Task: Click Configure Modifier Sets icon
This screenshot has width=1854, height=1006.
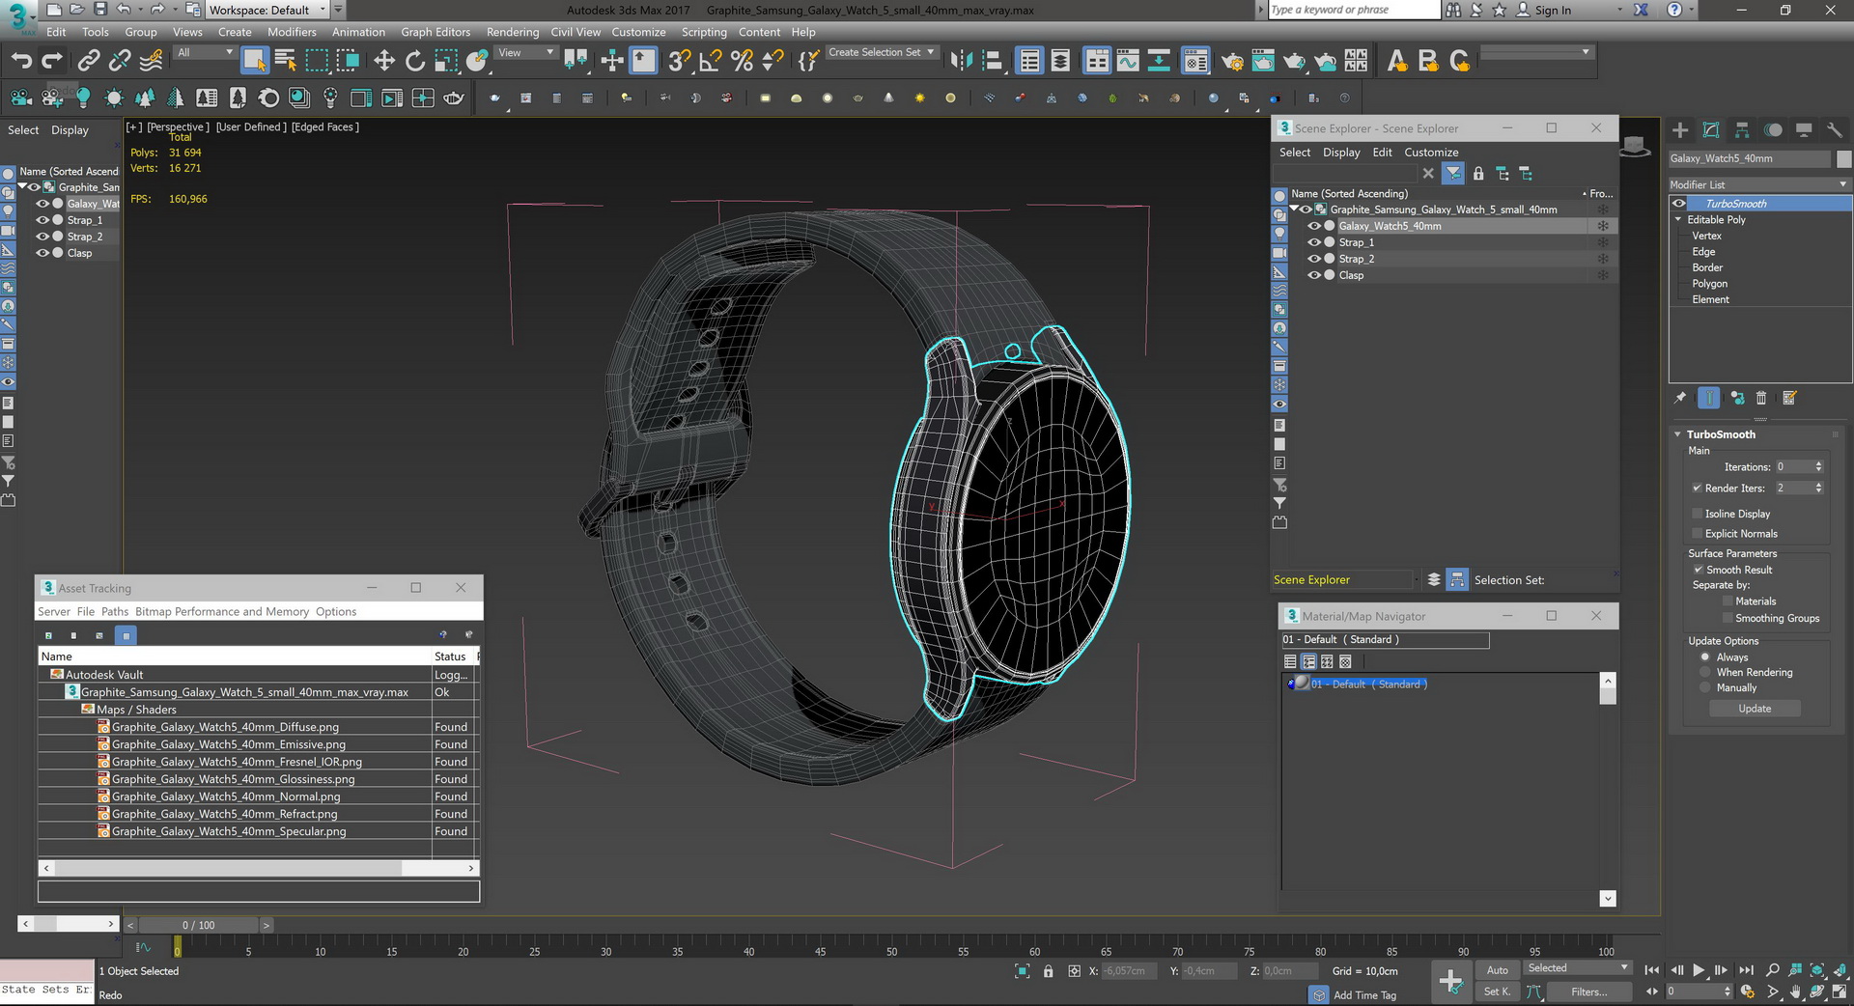Action: pyautogui.click(x=1789, y=398)
